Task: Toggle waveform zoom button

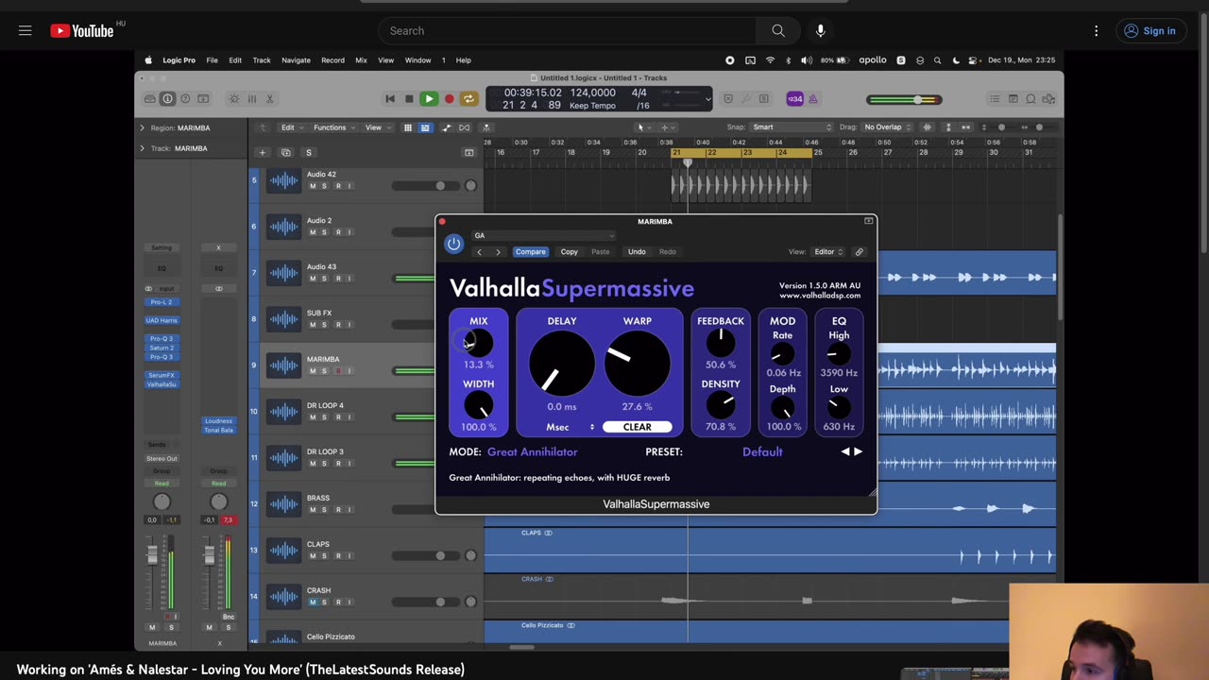Action: (x=928, y=127)
